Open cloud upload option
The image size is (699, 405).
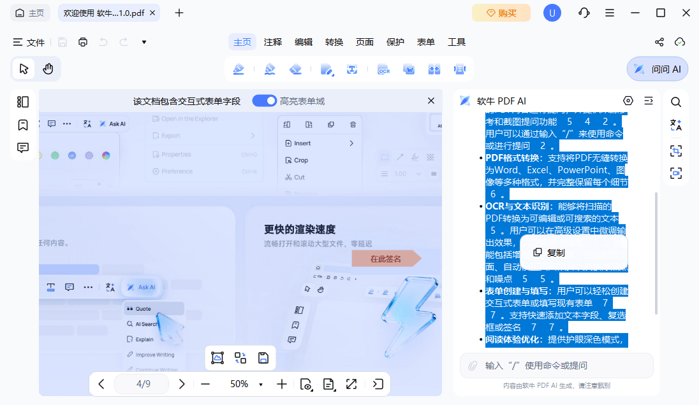tap(680, 42)
